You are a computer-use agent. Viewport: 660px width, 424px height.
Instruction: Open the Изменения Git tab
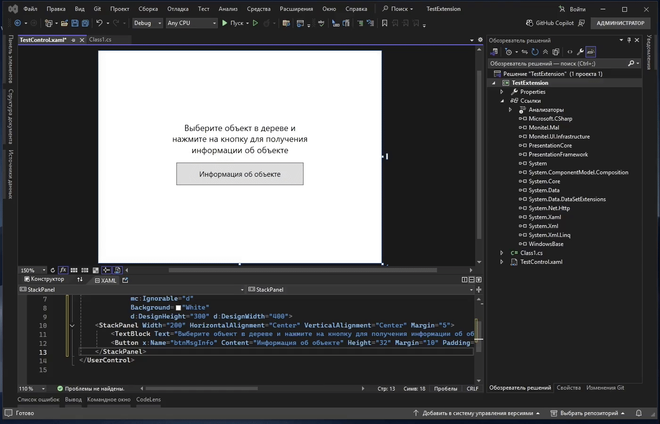(x=605, y=388)
